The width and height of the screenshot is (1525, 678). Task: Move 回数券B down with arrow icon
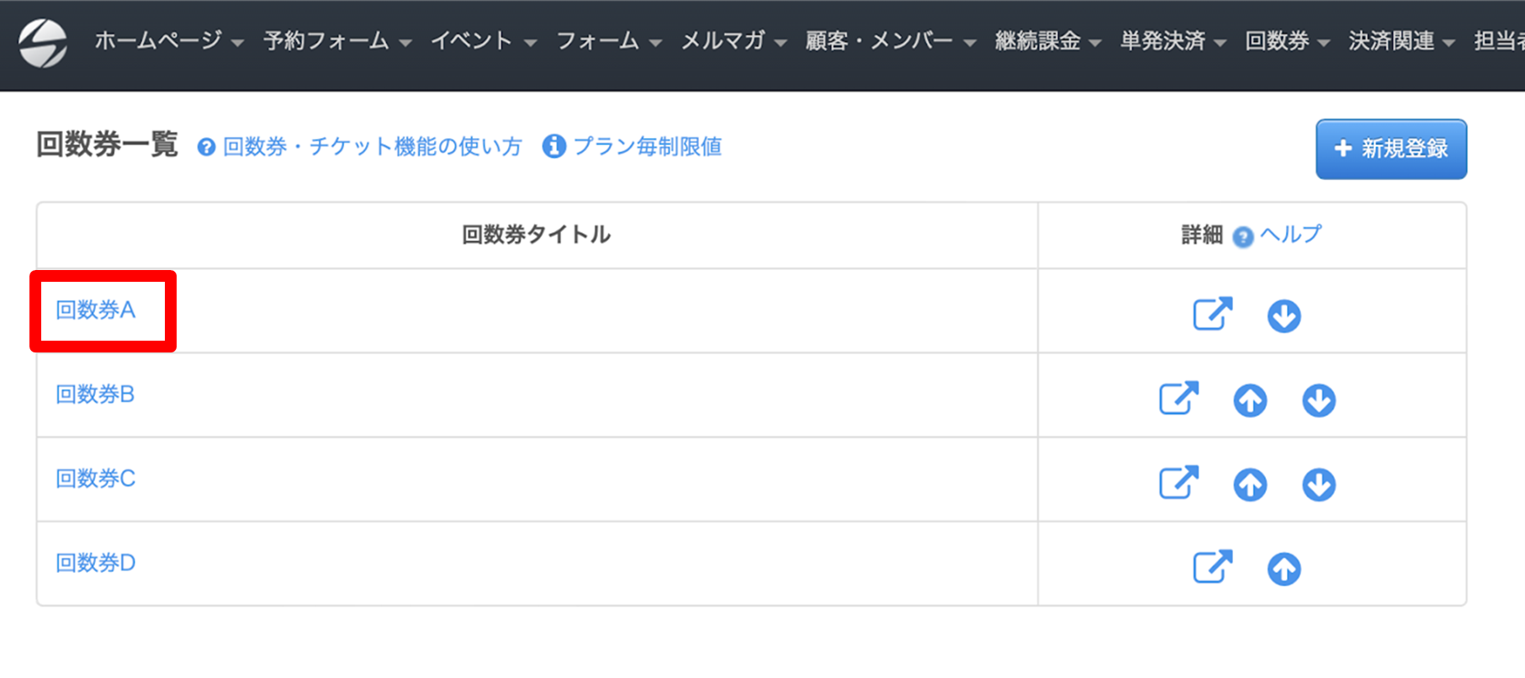click(1319, 400)
